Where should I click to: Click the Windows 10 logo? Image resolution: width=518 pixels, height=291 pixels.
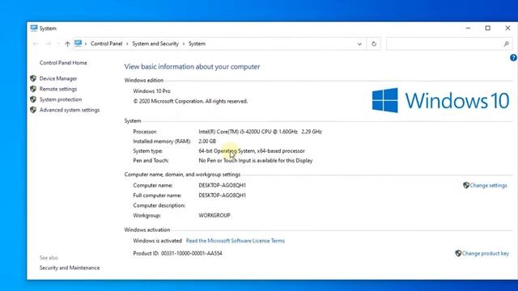coord(440,100)
